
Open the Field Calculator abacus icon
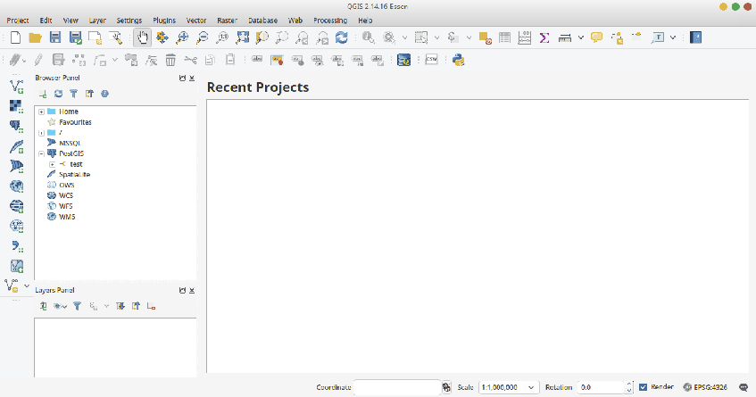click(525, 37)
